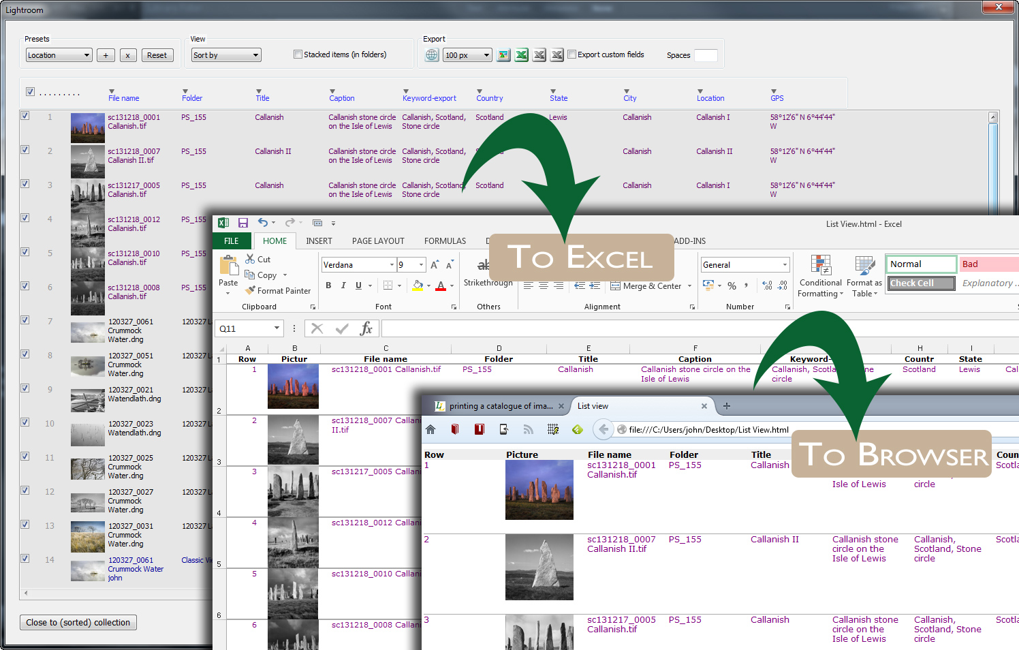Screen dimensions: 1019x650
Task: Click the Excel save icon
Action: coord(242,223)
